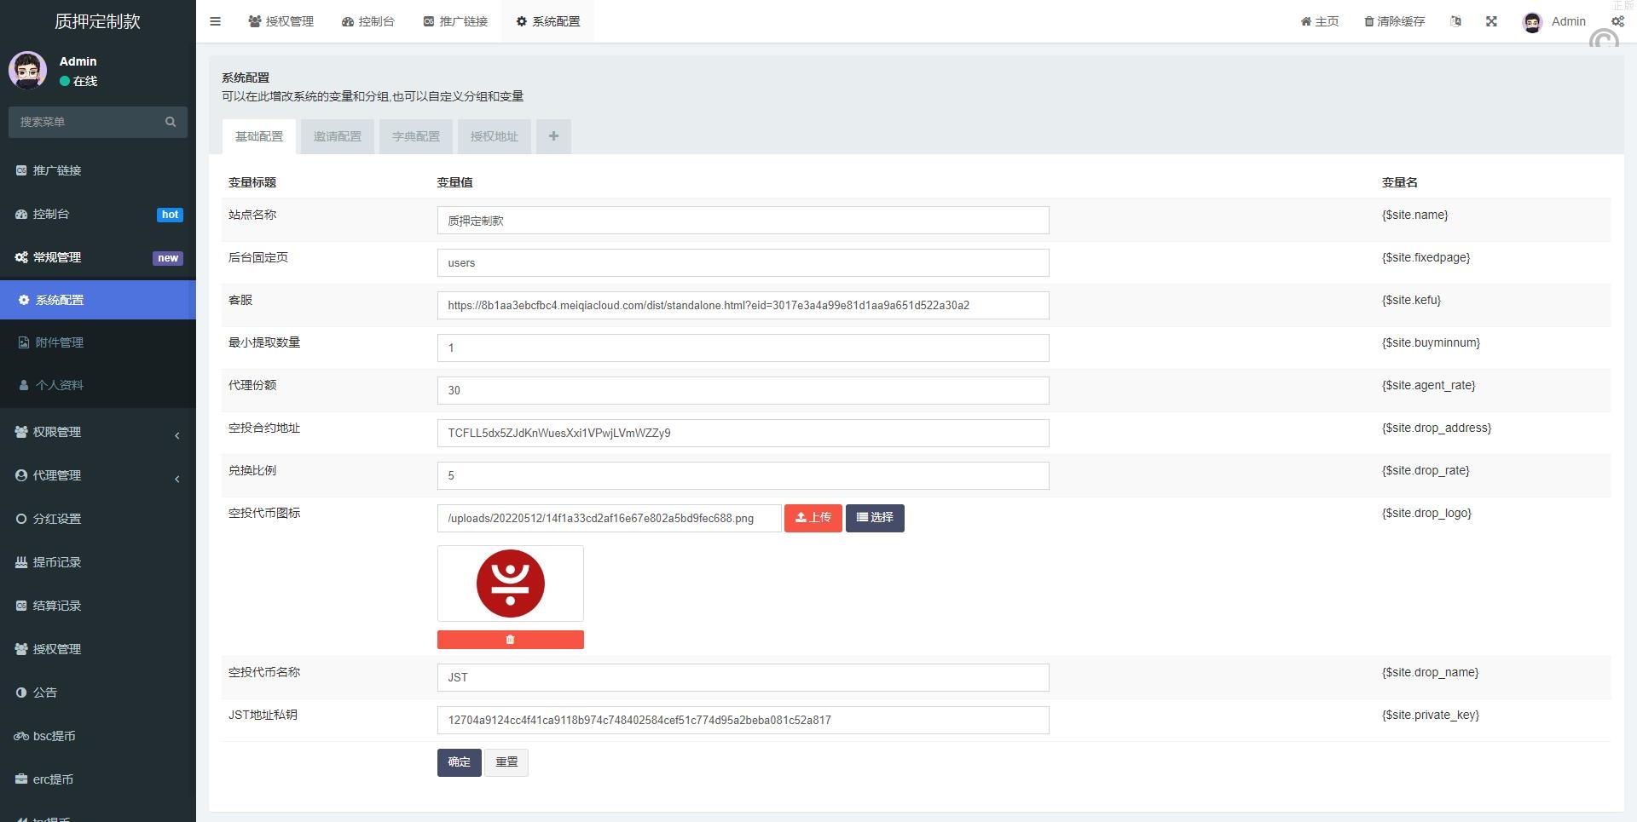Click the Admin avatar in sidebar

click(x=27, y=70)
